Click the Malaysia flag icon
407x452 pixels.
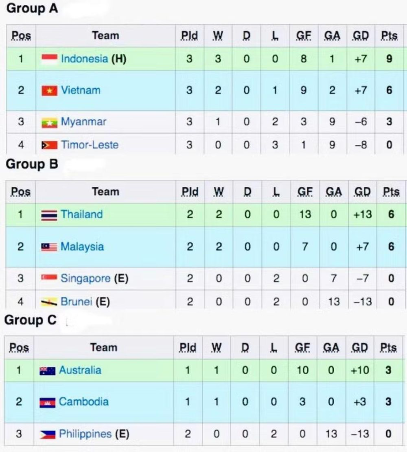[x=49, y=247]
